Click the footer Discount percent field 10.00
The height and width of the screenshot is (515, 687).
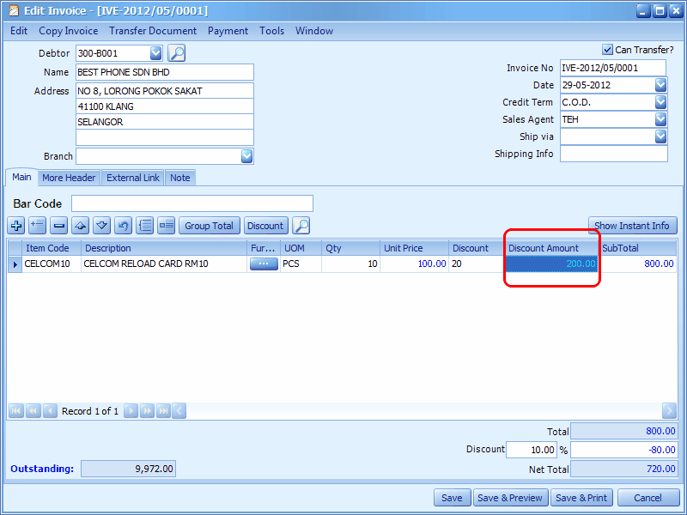pyautogui.click(x=531, y=450)
